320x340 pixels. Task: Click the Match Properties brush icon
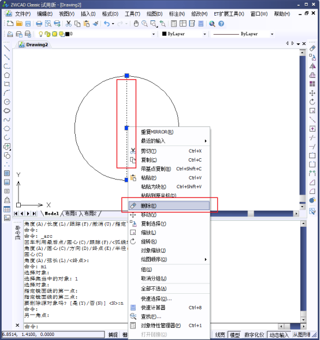coord(95,24)
